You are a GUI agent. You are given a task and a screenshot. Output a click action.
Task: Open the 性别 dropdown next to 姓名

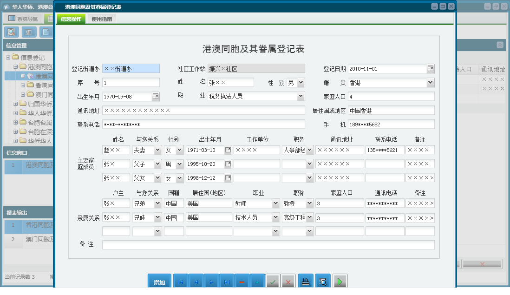click(x=301, y=83)
